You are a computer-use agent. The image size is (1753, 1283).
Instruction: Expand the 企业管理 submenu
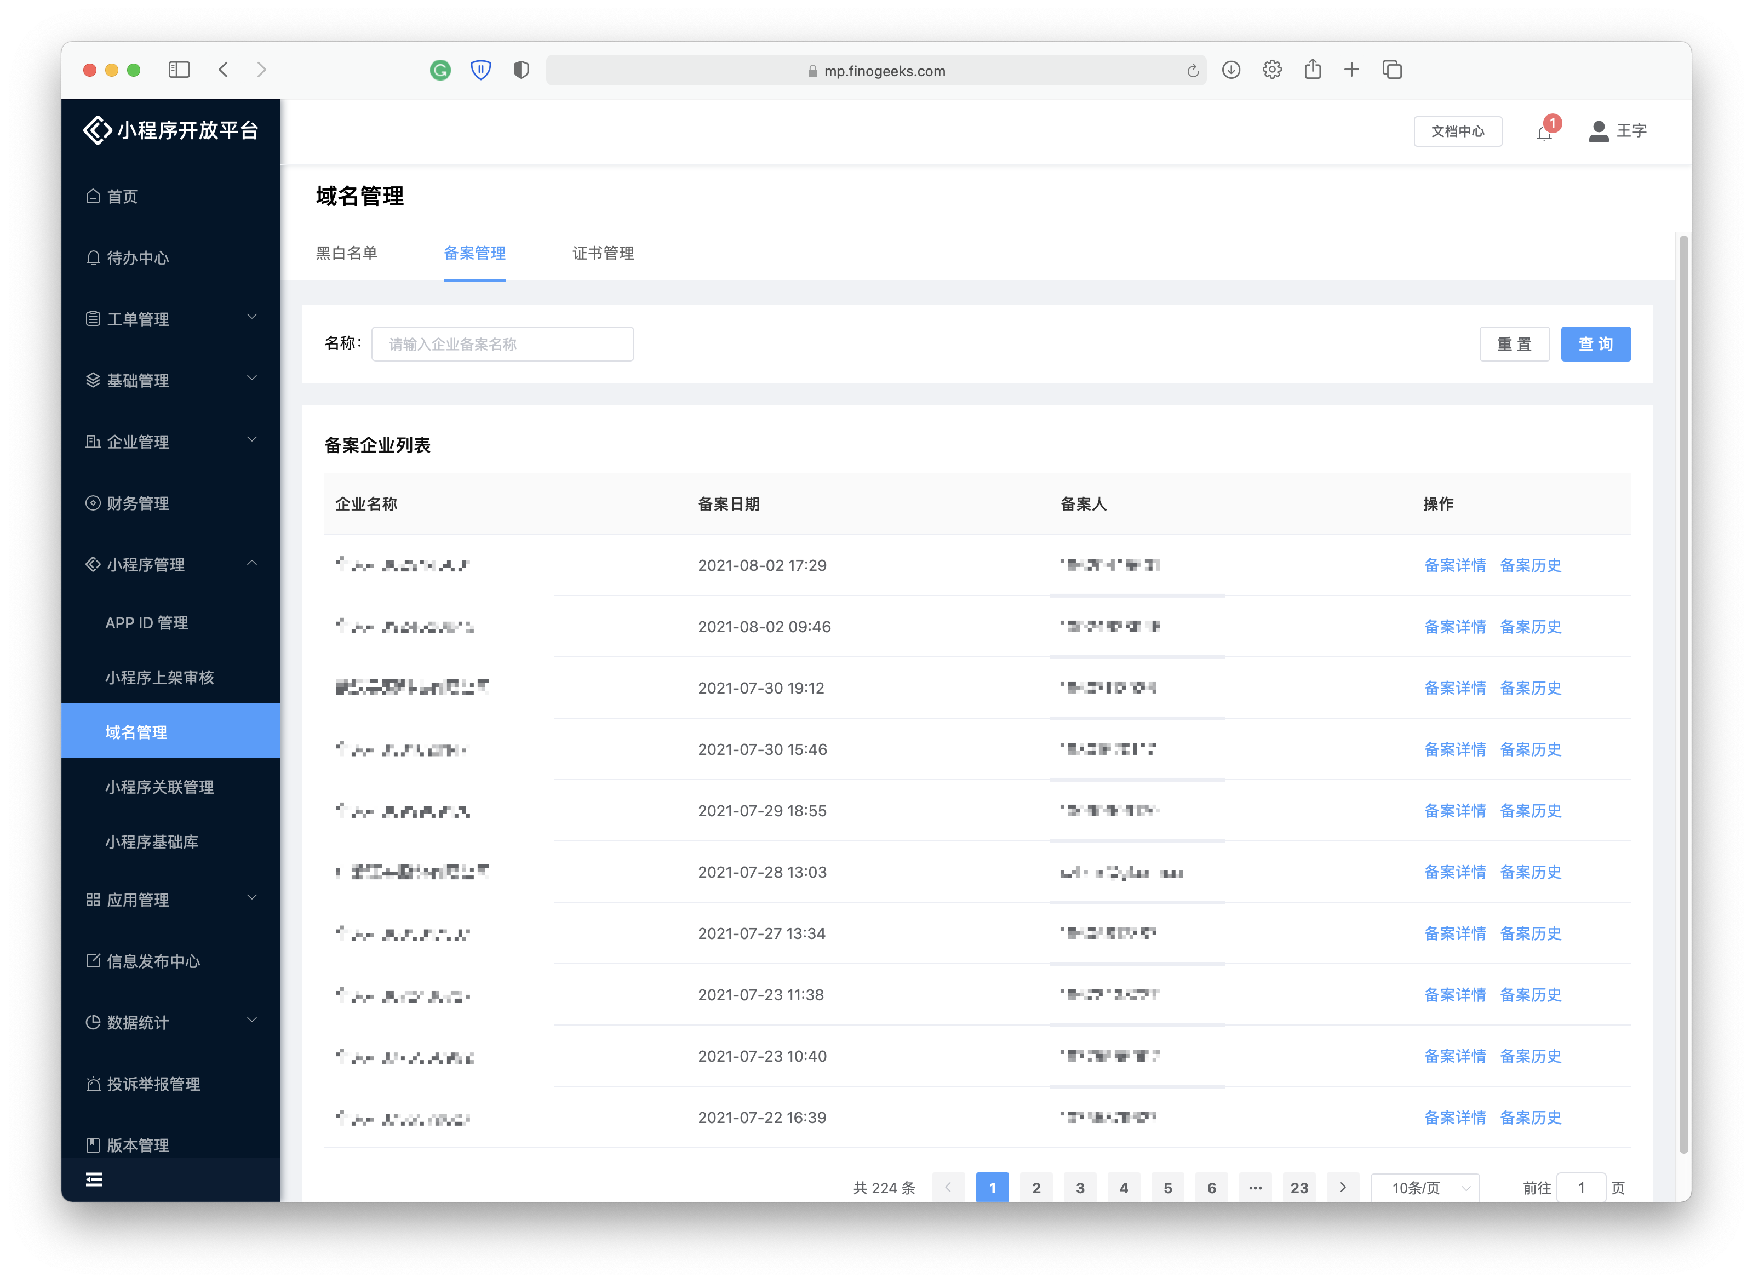(171, 442)
